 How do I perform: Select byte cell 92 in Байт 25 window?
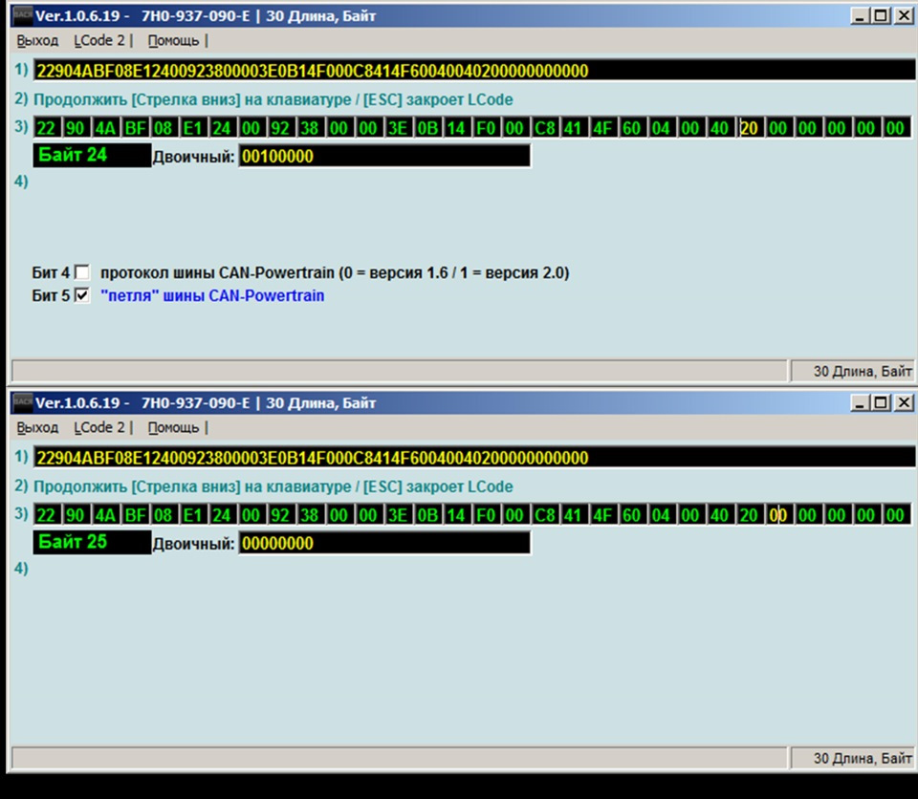click(281, 514)
